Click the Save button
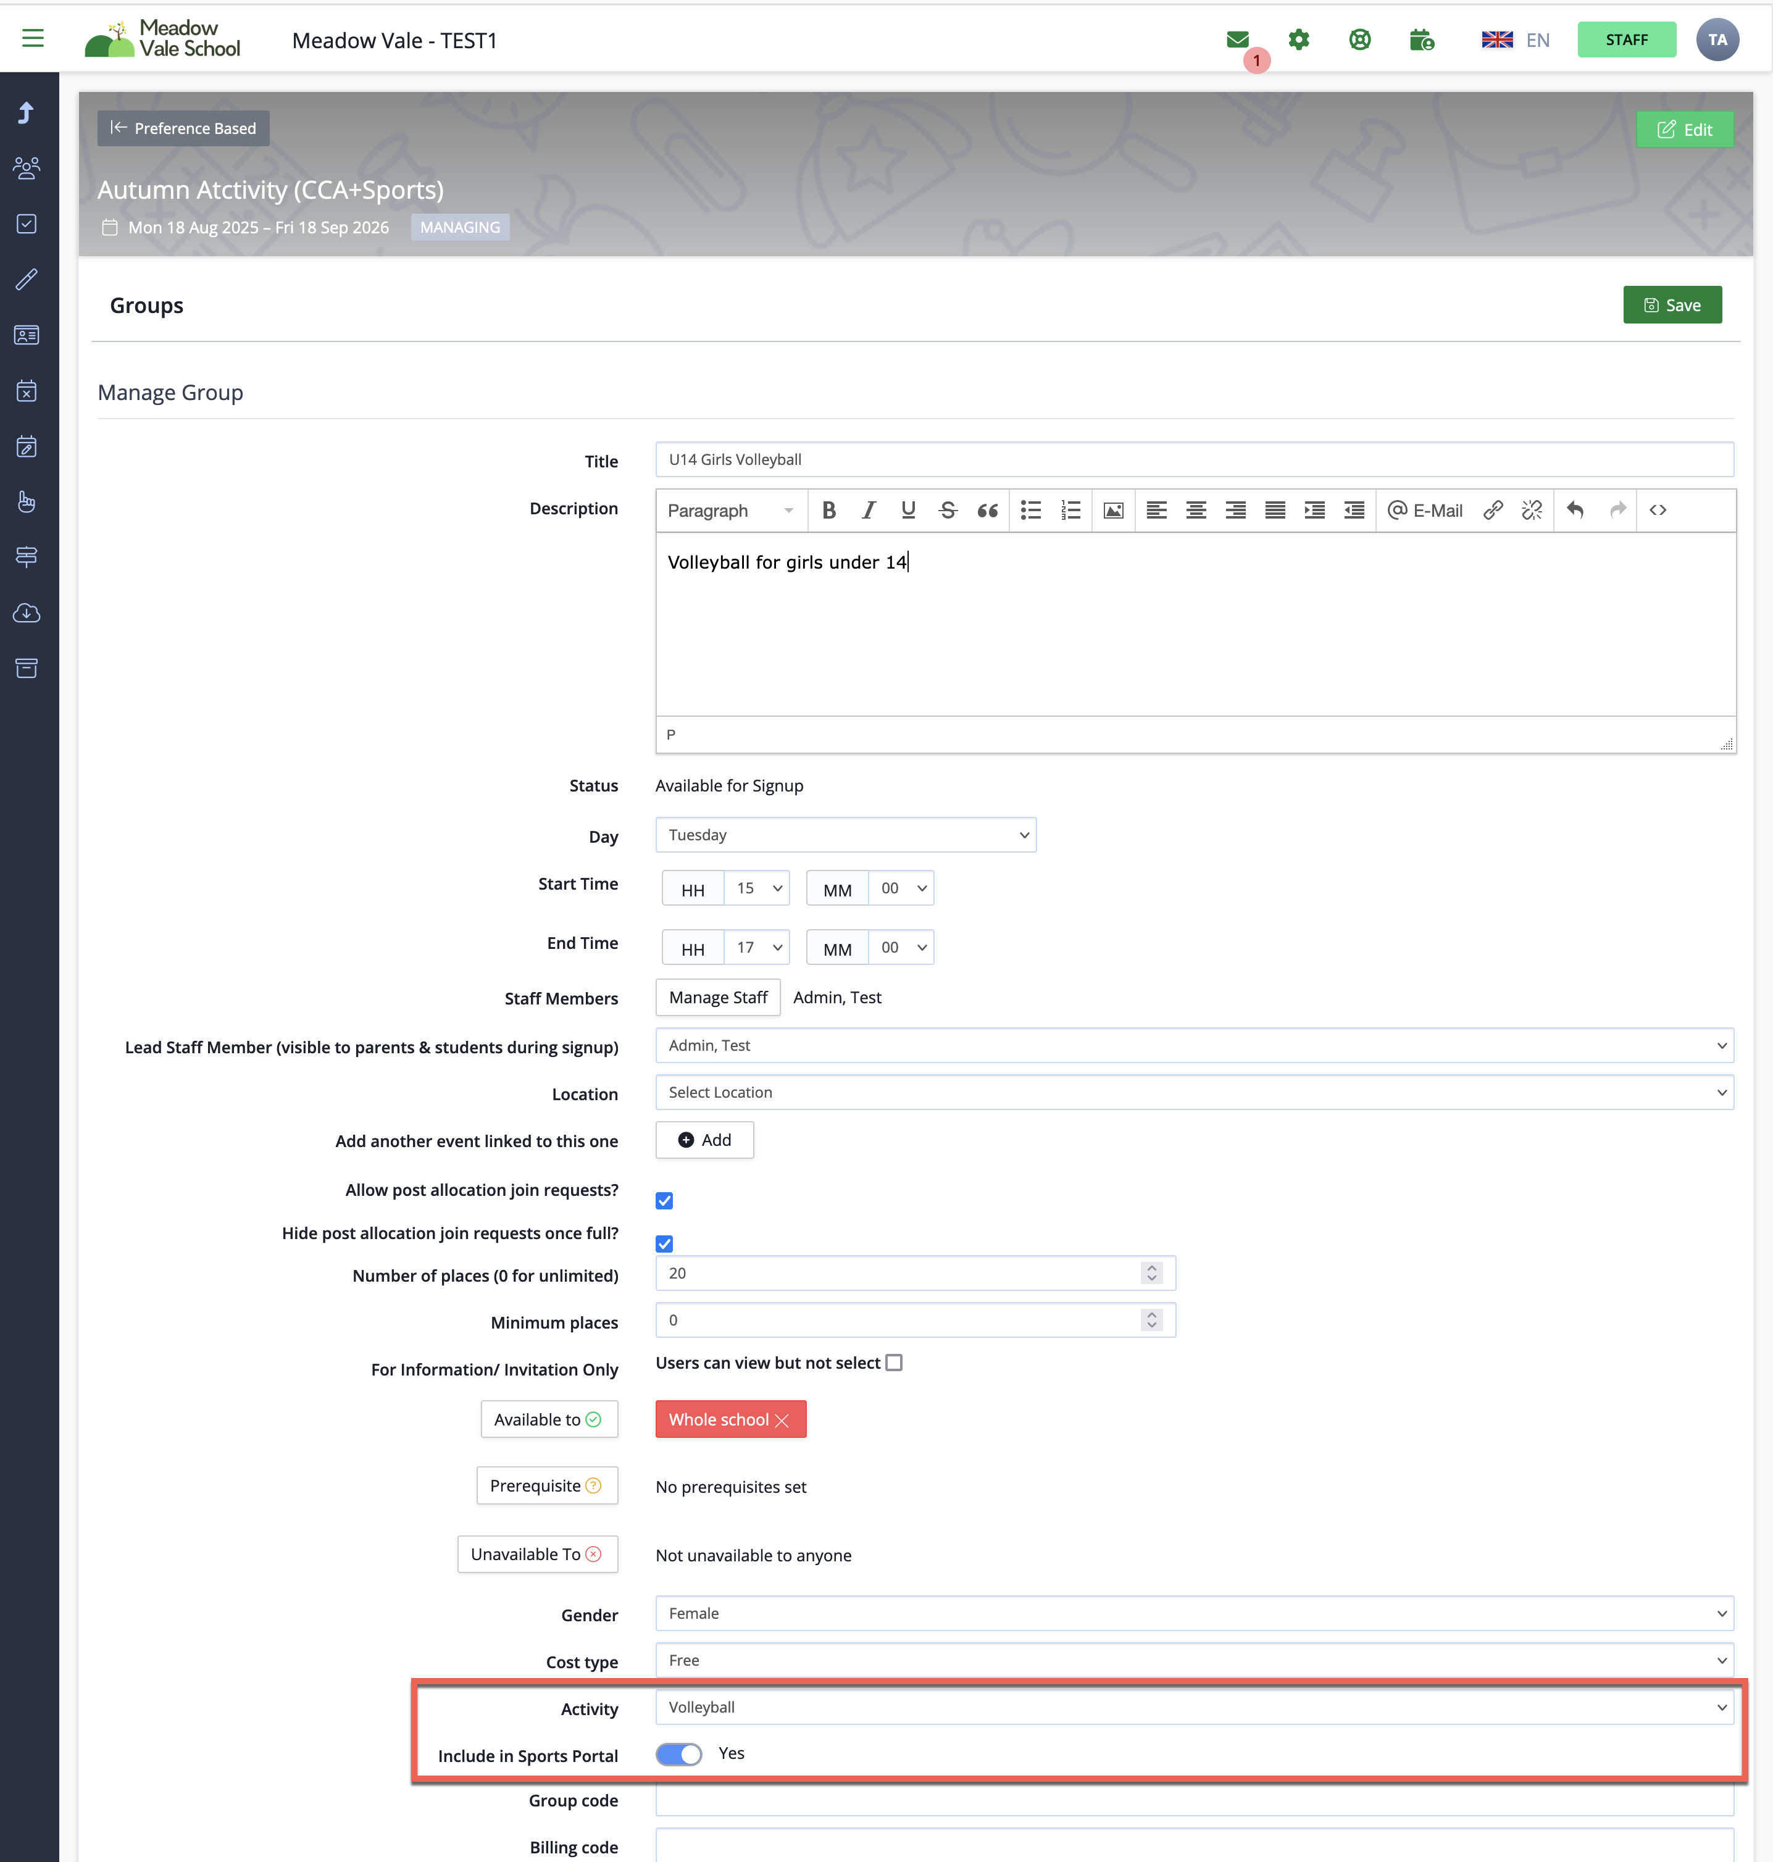 pos(1672,304)
